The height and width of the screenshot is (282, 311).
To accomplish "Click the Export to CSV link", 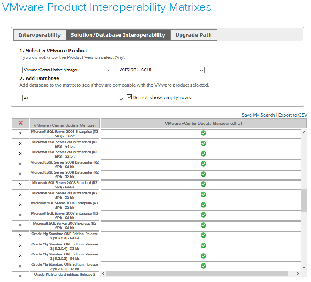I will coord(293,115).
